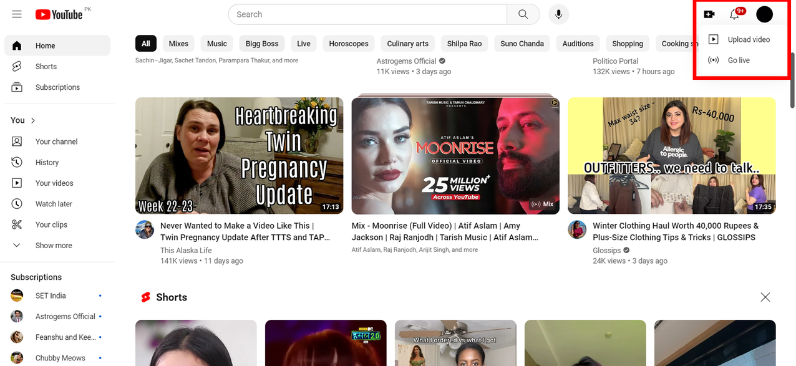796x366 pixels.
Task: Select the Culinary arts chip
Action: (408, 44)
